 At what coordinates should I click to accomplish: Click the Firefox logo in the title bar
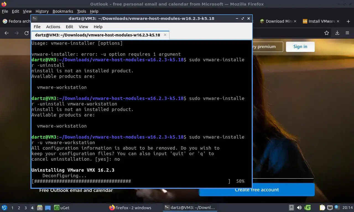pyautogui.click(x=4, y=4)
